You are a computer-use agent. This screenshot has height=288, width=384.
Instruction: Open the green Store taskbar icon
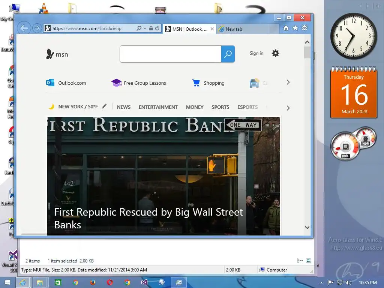[58, 282]
